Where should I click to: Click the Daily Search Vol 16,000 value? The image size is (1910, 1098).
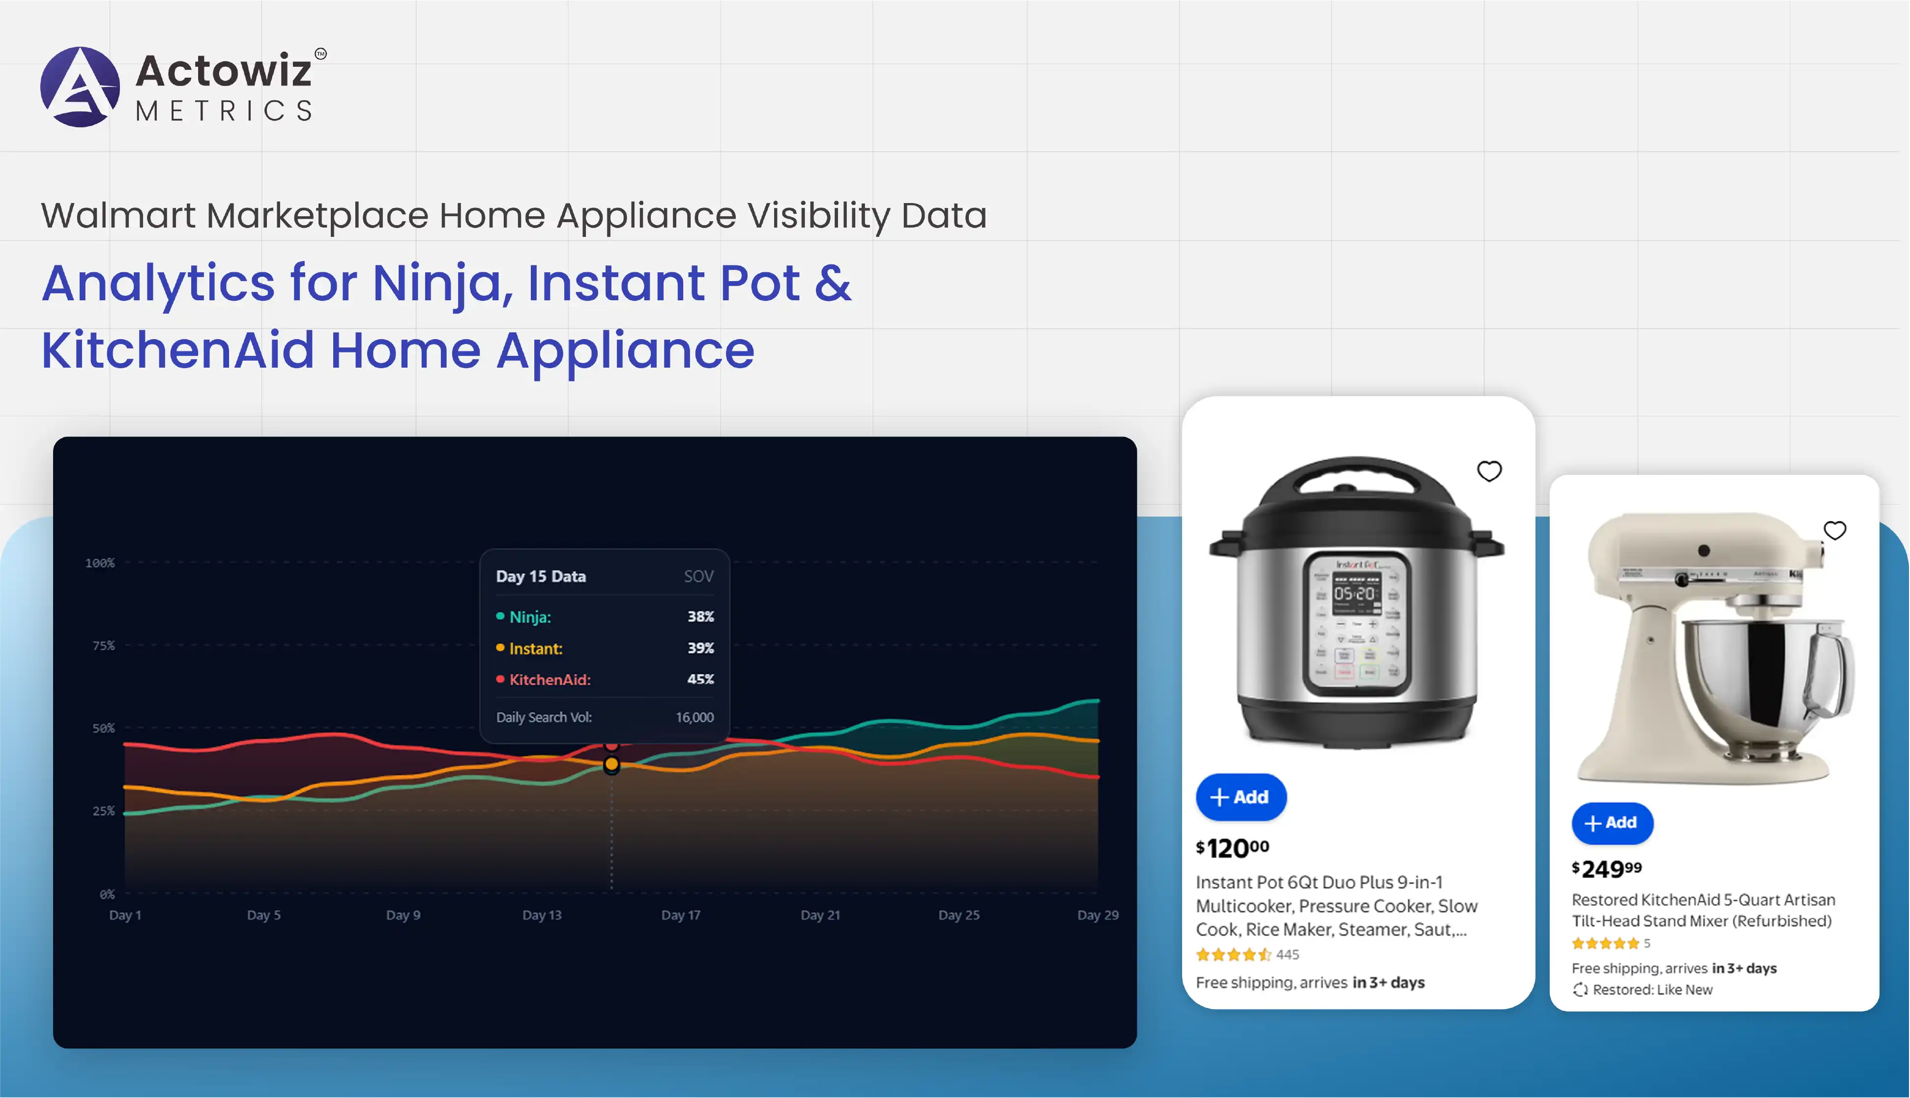[x=695, y=717]
